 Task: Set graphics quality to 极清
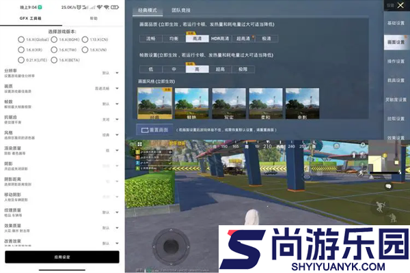tap(266, 38)
